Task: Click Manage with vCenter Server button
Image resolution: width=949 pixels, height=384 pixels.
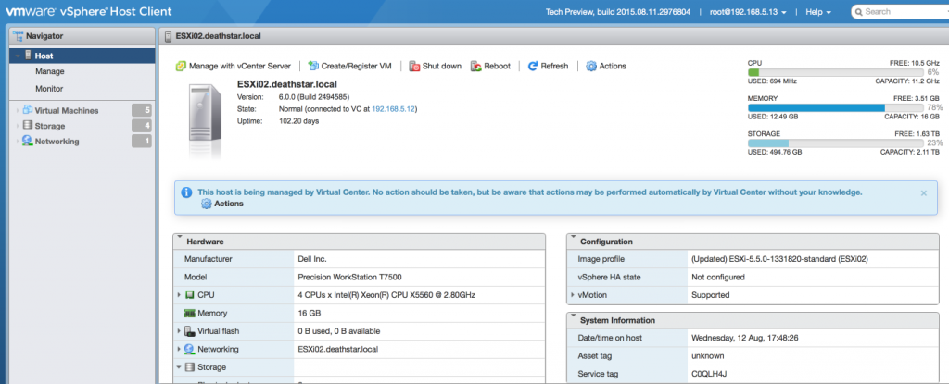Action: click(233, 66)
